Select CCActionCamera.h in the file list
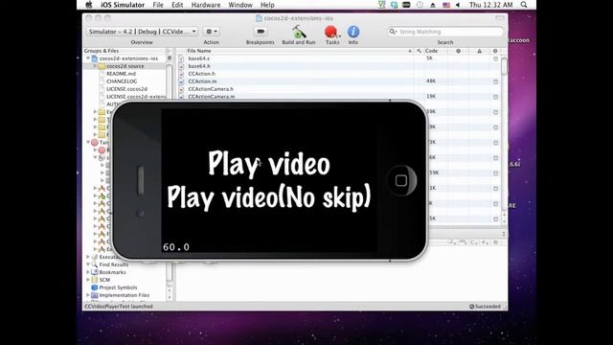The height and width of the screenshot is (345, 613). click(x=211, y=89)
